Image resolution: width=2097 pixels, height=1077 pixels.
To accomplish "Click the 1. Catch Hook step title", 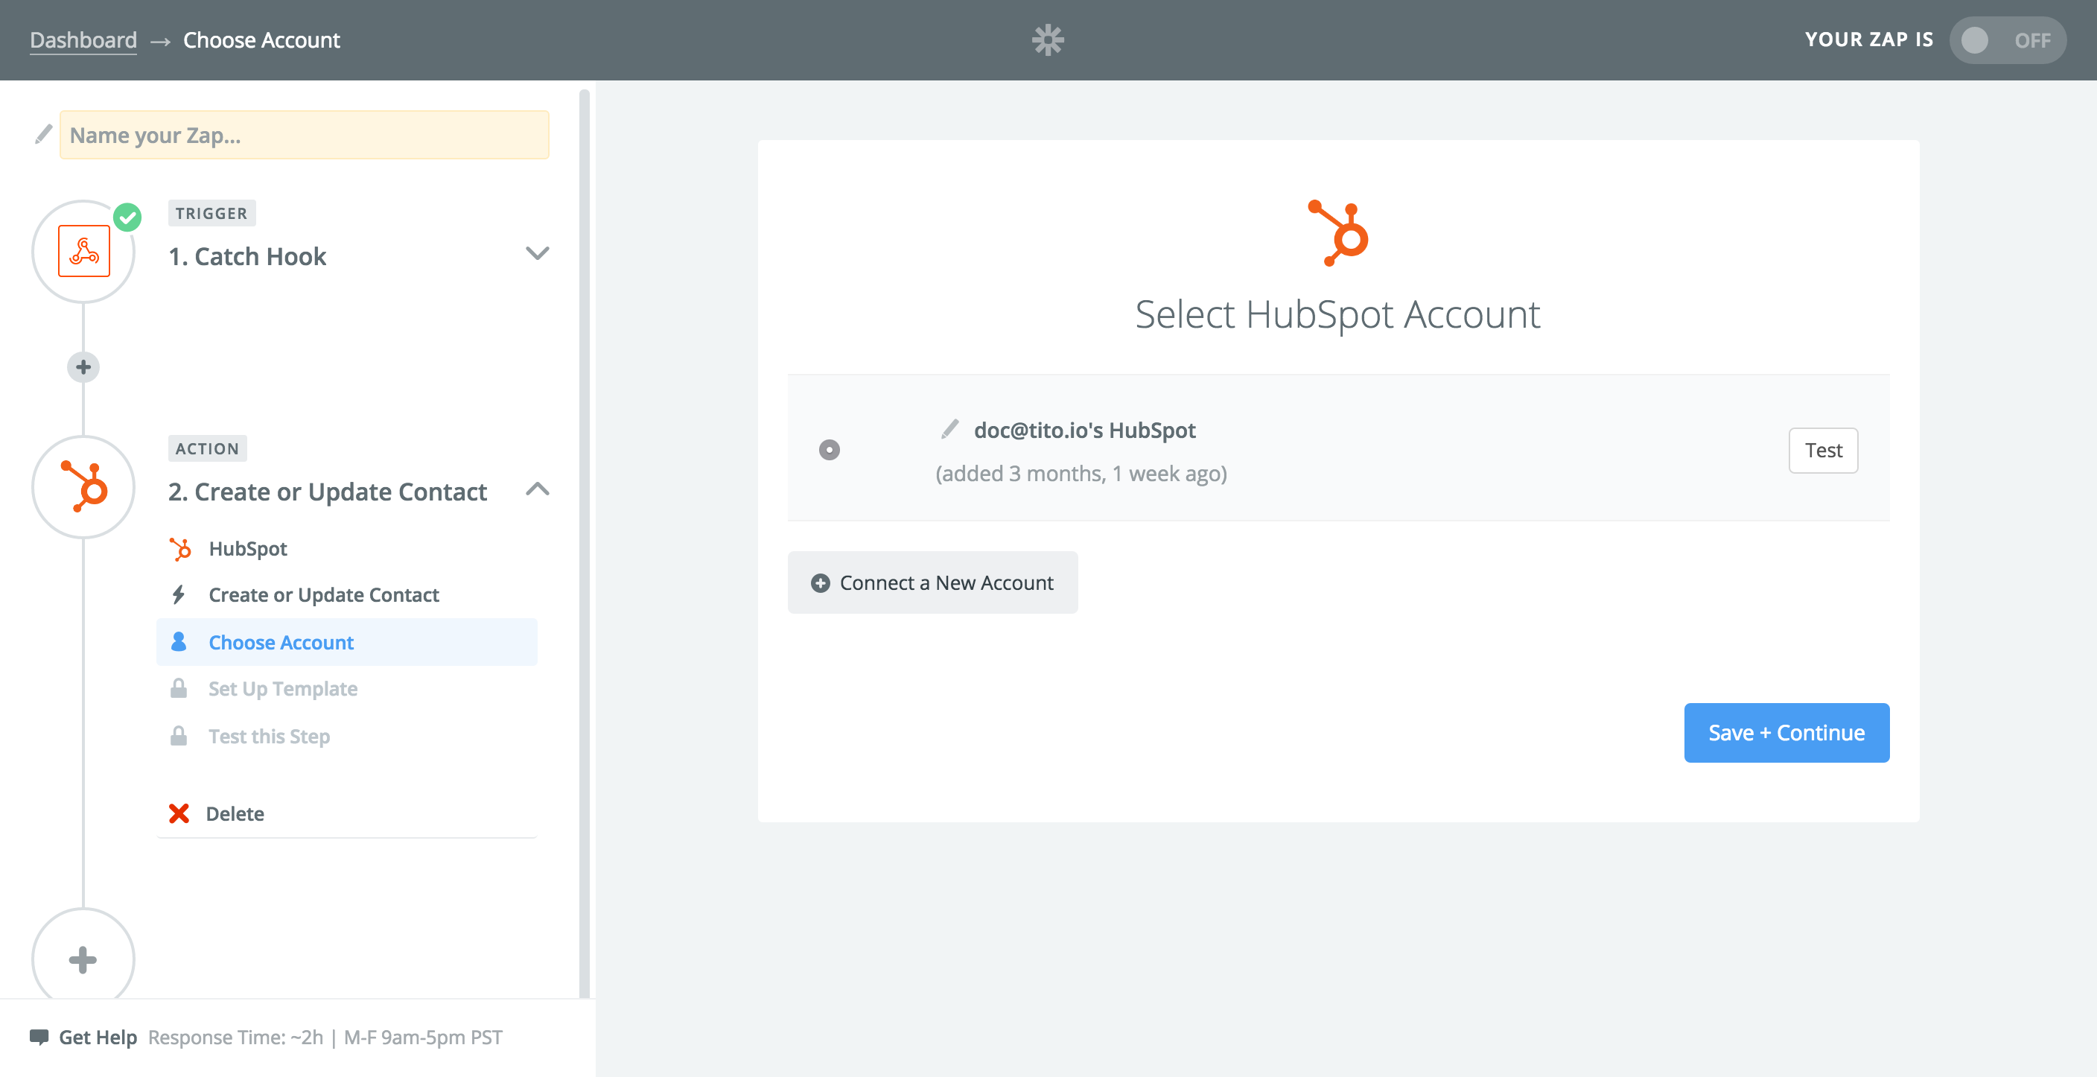I will pos(247,255).
